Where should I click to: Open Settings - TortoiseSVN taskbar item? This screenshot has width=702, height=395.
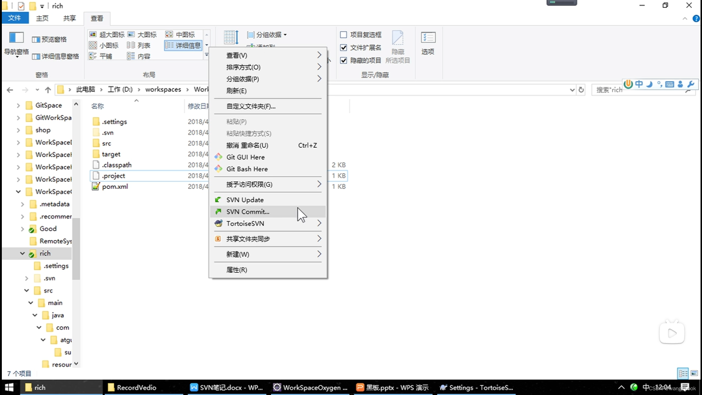[x=476, y=387]
